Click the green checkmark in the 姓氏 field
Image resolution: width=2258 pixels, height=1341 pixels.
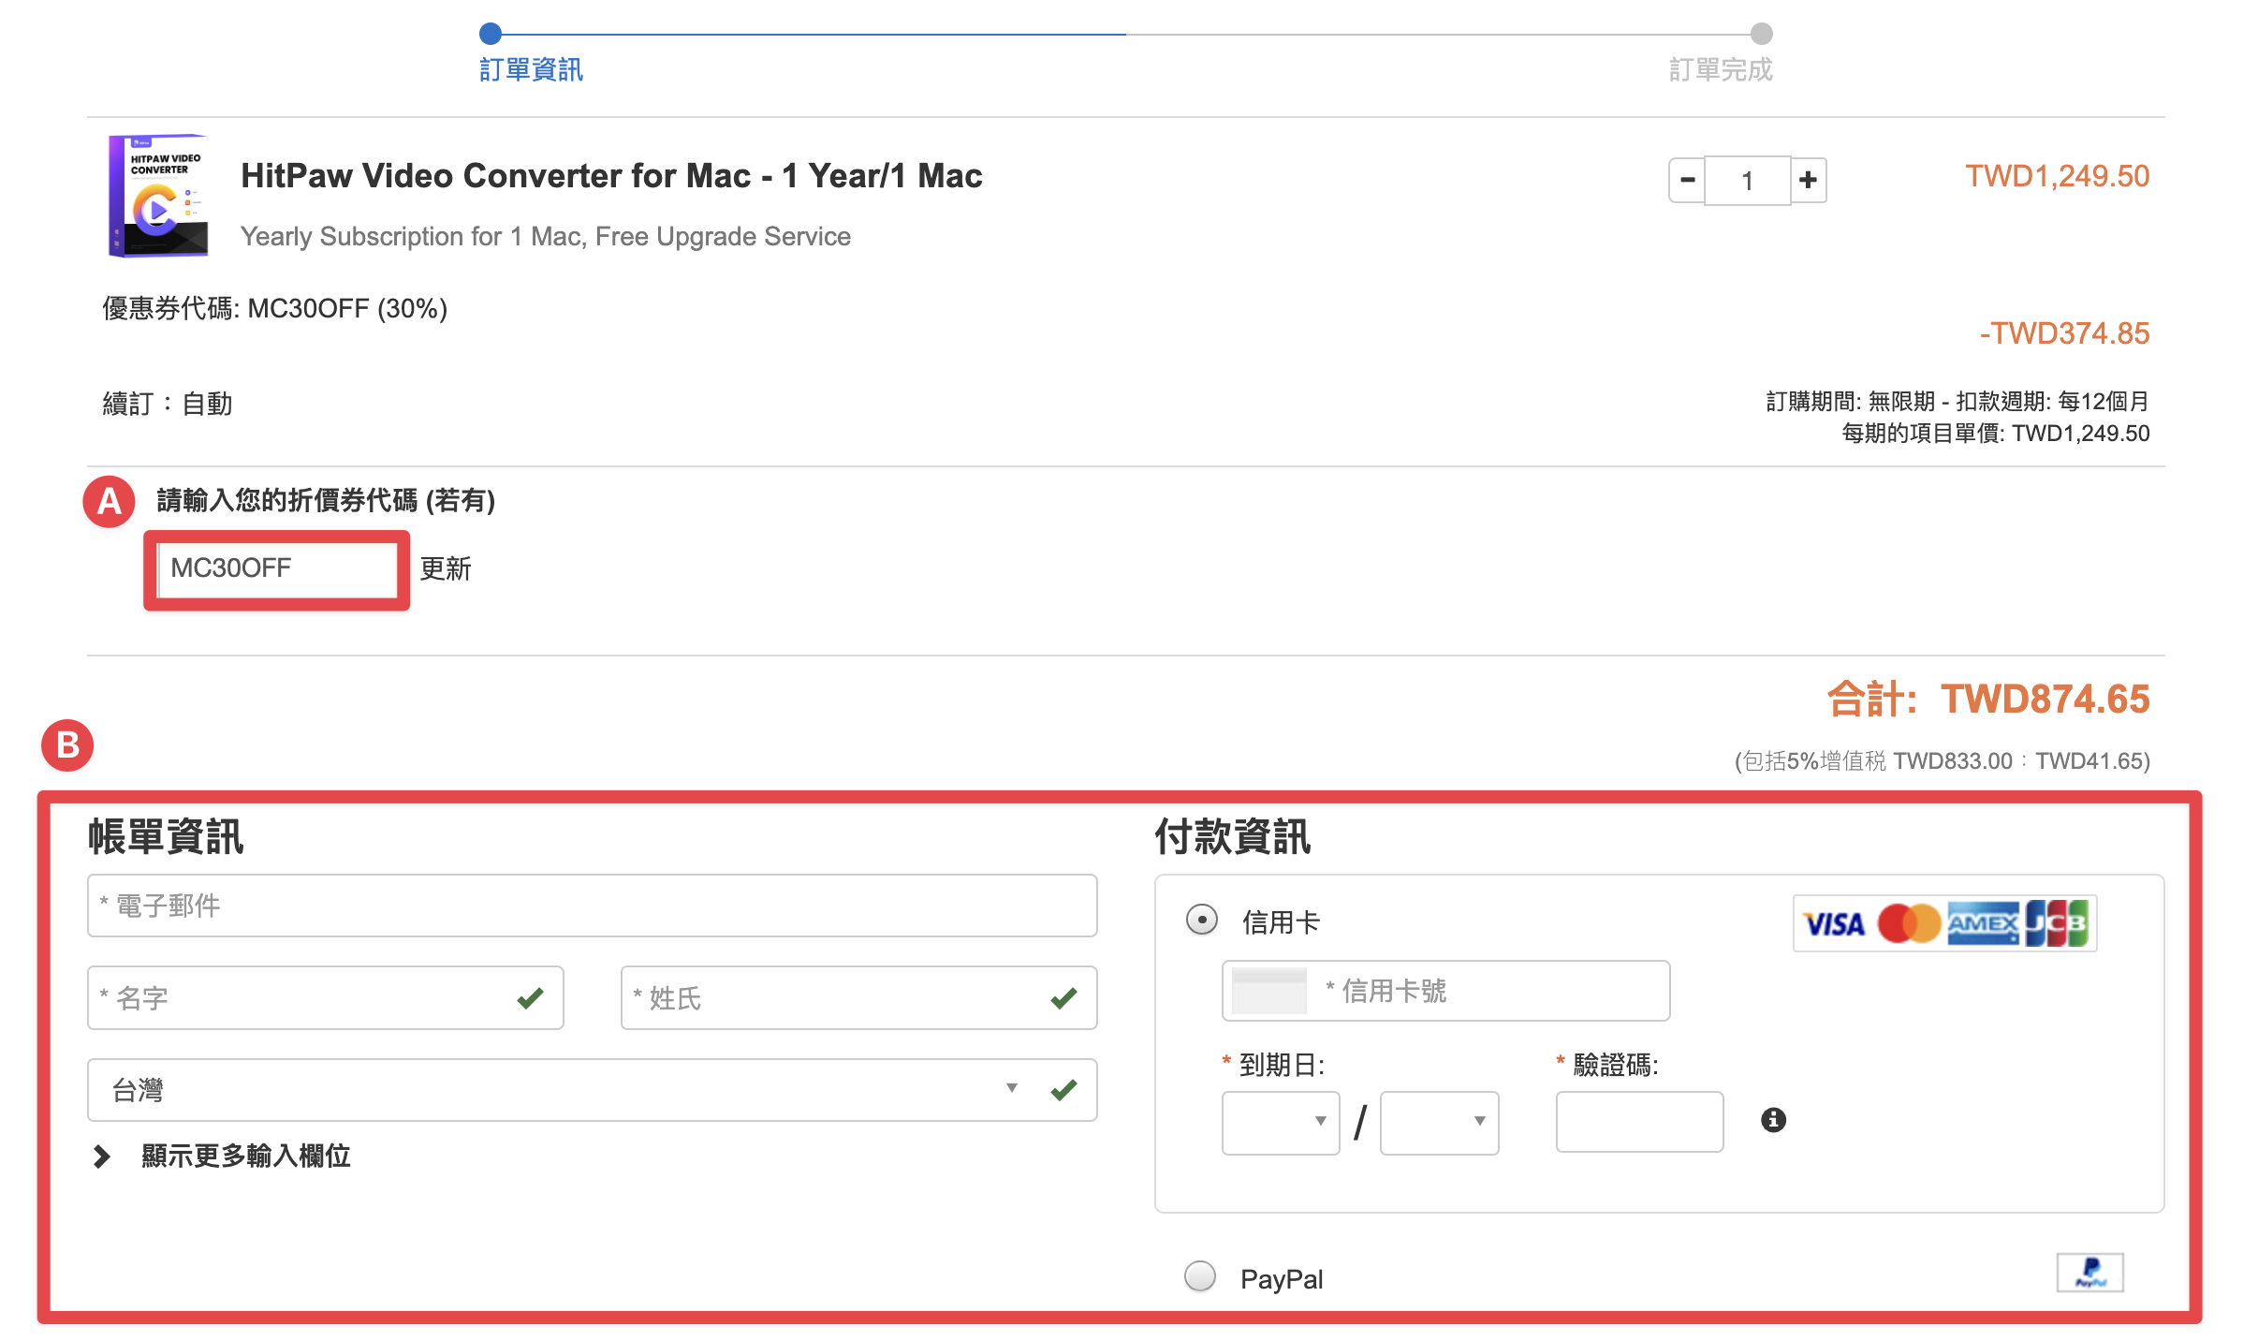pyautogui.click(x=1063, y=998)
